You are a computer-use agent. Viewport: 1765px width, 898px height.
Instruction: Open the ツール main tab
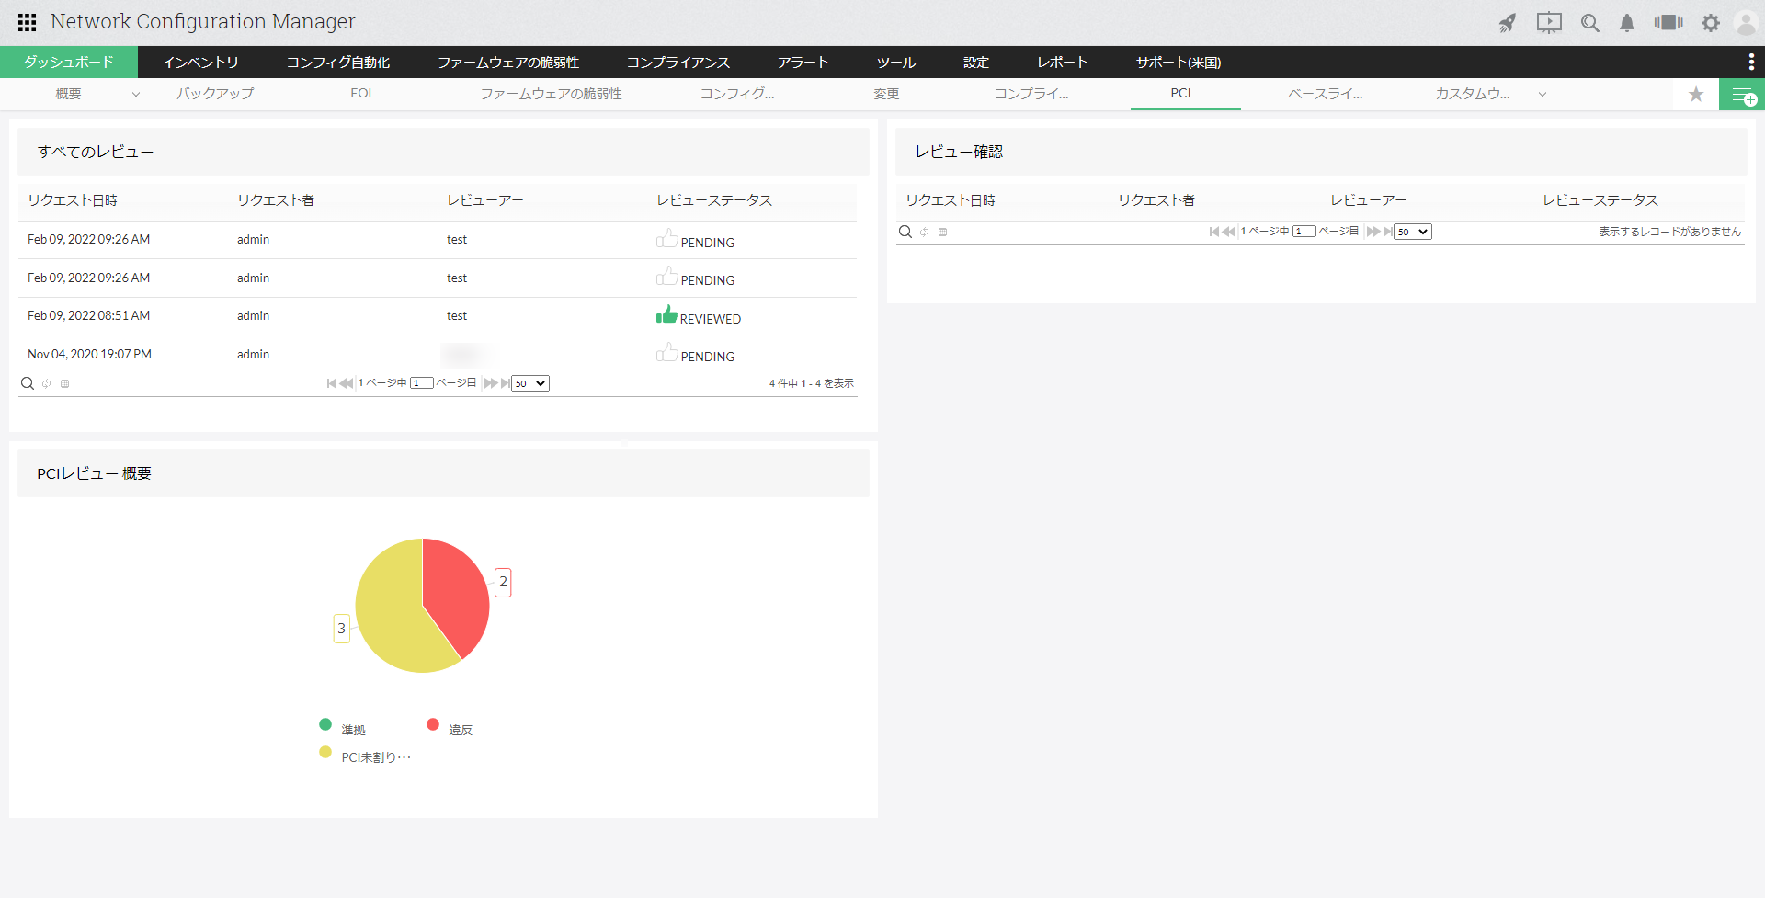(896, 63)
